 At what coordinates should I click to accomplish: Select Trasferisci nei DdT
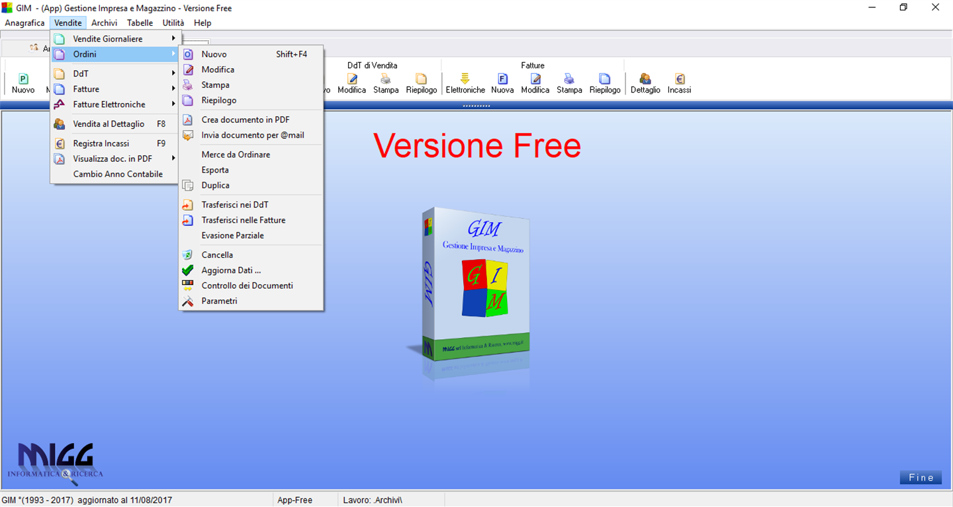(x=251, y=205)
